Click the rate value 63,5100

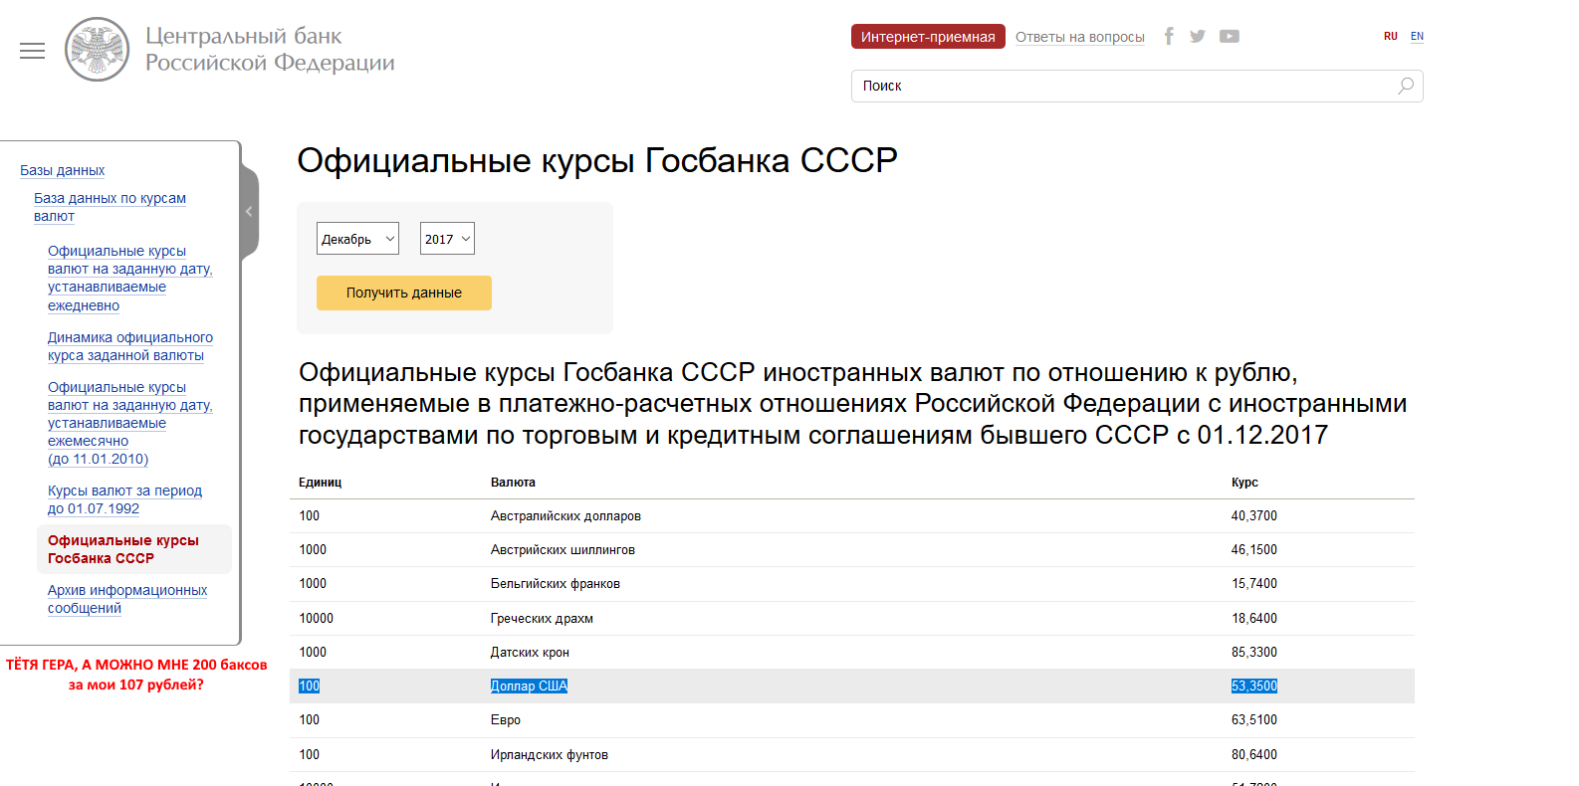[x=1254, y=719]
